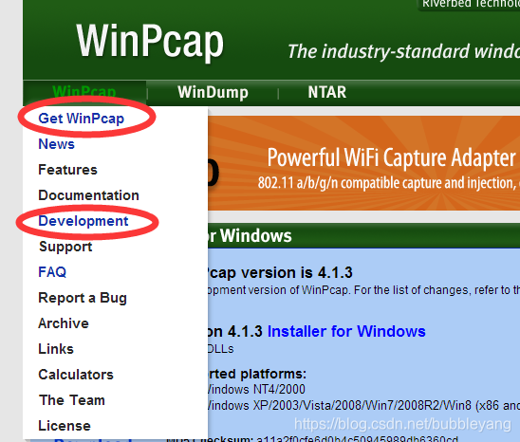Go to the Support menu entry
This screenshot has height=442, width=520.
click(65, 247)
